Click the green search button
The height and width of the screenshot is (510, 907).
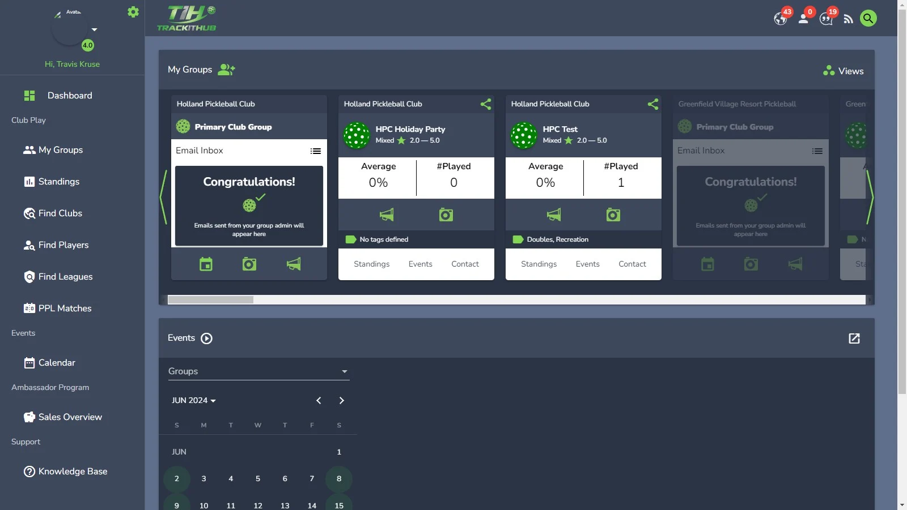868,18
